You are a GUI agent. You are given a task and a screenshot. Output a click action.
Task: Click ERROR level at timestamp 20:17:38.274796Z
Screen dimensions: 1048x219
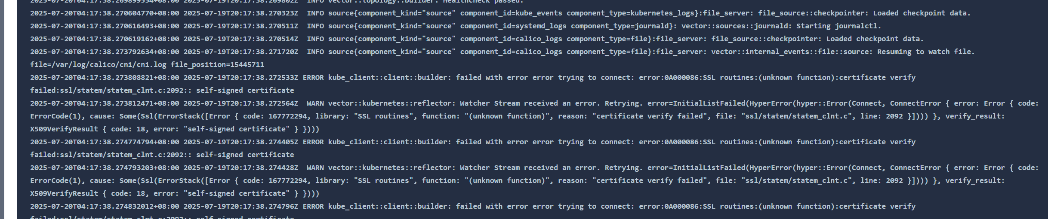tap(313, 207)
